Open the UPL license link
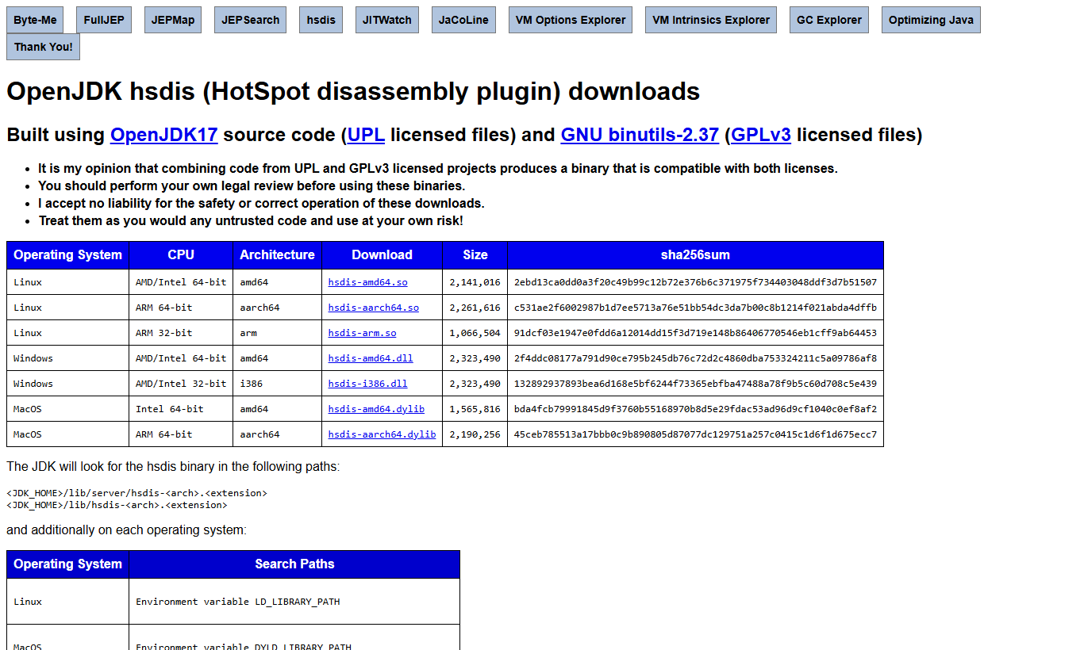This screenshot has width=1084, height=650. coord(367,135)
